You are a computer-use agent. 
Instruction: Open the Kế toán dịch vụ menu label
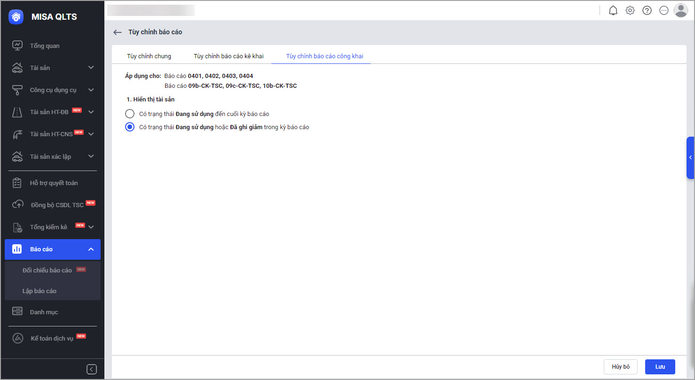point(52,338)
